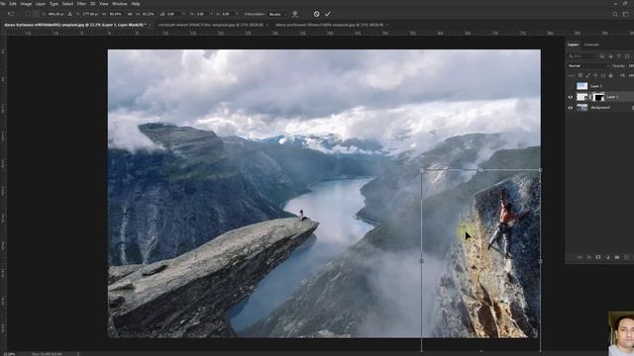Open the Normal blend mode dropdown

[588, 66]
